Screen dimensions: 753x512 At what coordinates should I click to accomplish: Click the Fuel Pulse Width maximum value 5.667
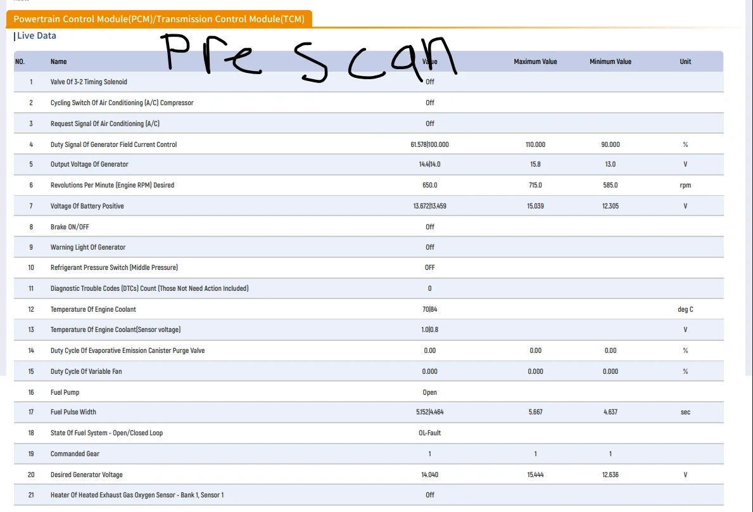pos(535,412)
